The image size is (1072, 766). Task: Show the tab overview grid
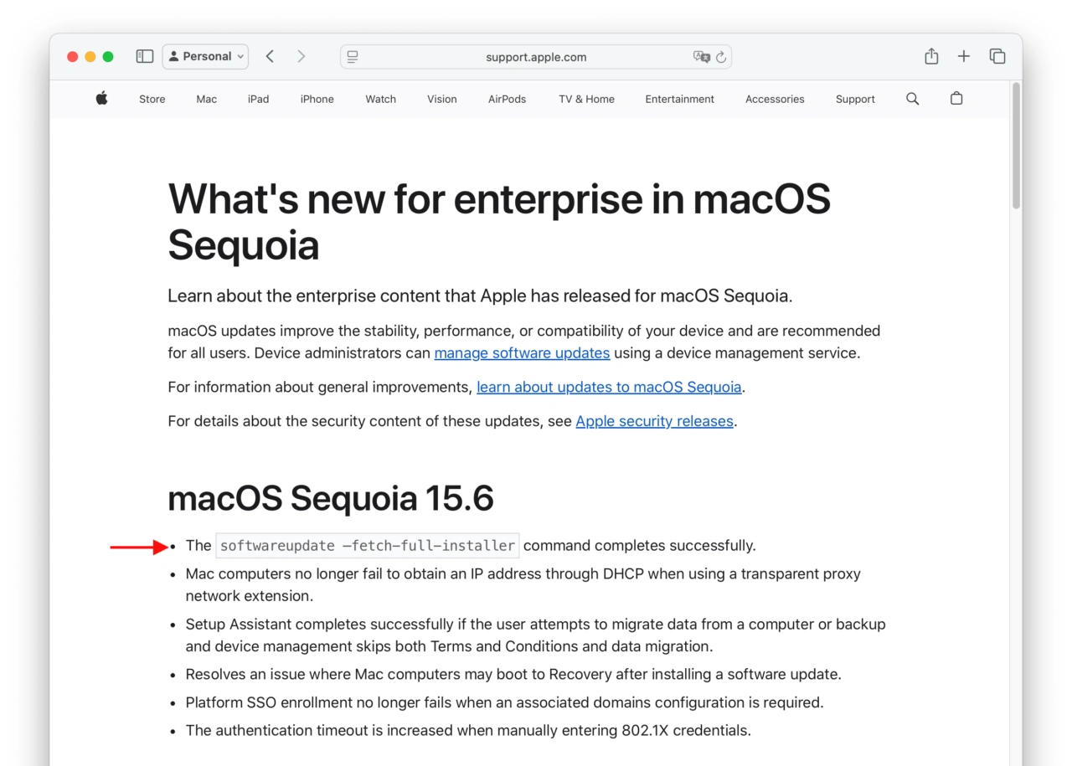997,56
